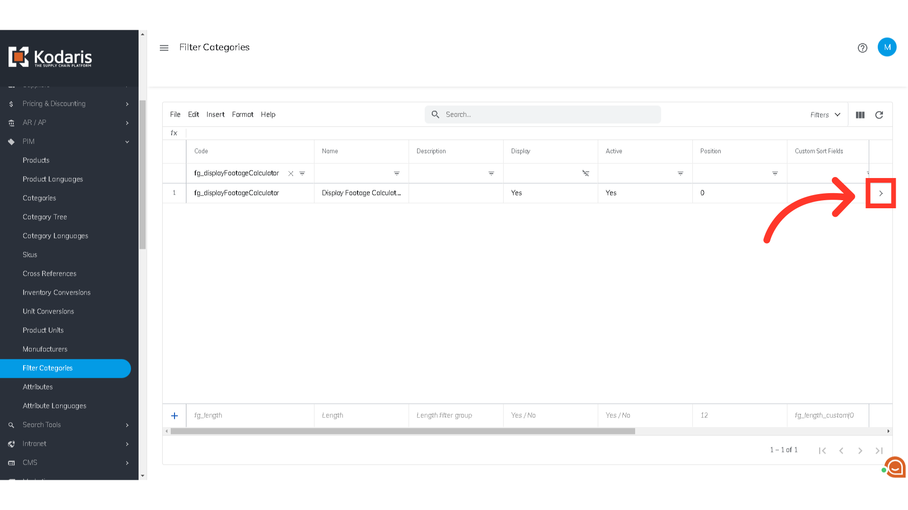Click the grid horizontal scrollbar
The width and height of the screenshot is (908, 510).
402,431
